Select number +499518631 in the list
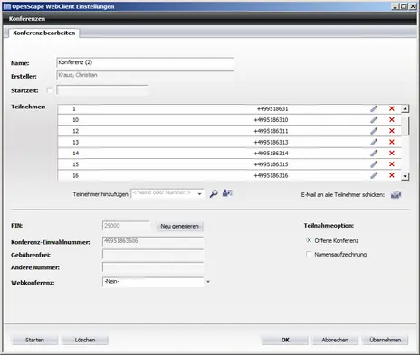This screenshot has height=355, width=420. point(272,108)
